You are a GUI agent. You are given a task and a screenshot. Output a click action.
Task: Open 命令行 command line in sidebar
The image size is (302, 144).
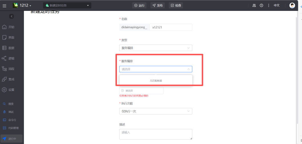[x=10, y=120]
